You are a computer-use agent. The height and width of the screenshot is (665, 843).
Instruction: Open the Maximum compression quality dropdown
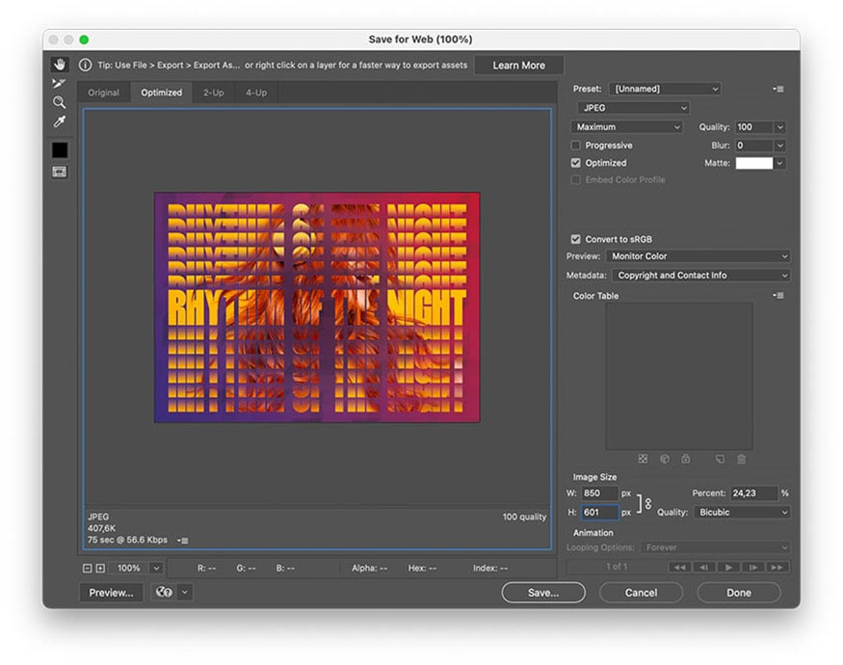(x=626, y=127)
